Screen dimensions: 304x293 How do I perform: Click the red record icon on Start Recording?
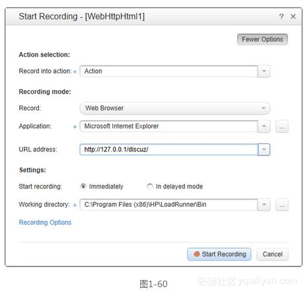pos(196,254)
